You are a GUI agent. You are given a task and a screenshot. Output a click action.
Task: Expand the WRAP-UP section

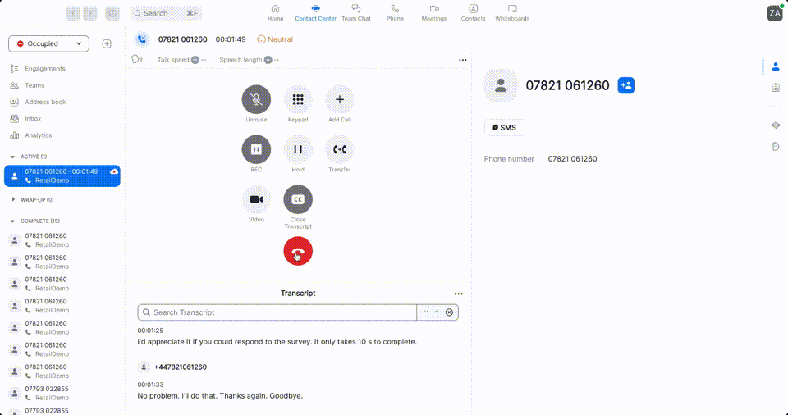12,199
